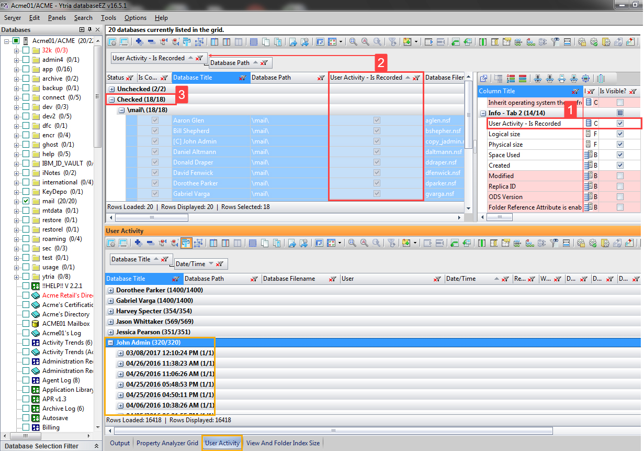Switch to the Property Analyzer Grid tab
This screenshot has width=644, height=451.
tap(167, 443)
